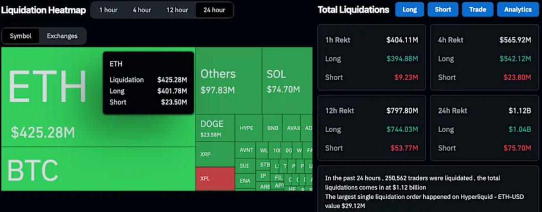
Task: Switch heatmap to 4 hour view
Action: pyautogui.click(x=142, y=10)
